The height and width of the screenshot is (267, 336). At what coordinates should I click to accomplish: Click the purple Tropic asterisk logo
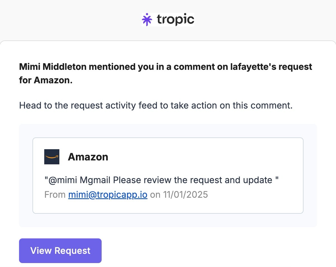[x=147, y=19]
